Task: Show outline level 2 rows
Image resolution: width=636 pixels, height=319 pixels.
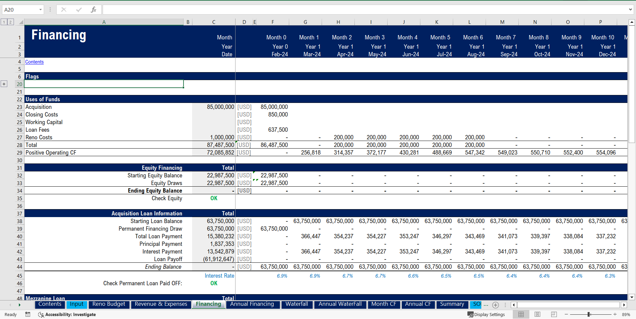Action: coord(11,22)
